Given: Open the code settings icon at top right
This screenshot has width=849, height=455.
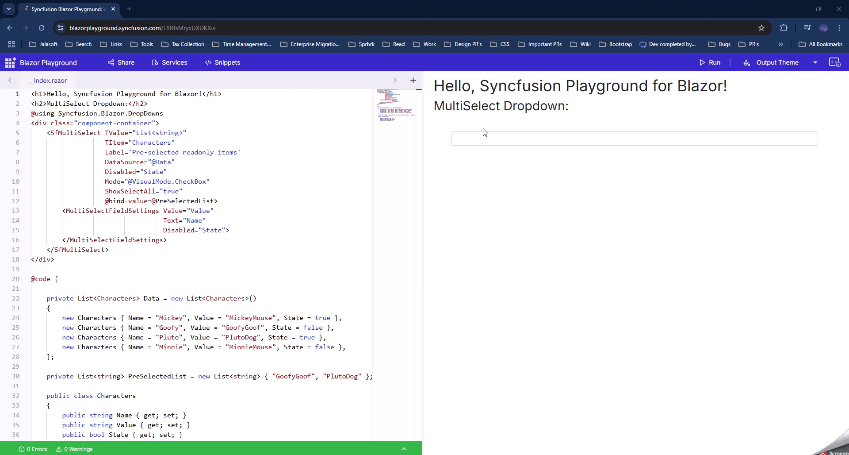Looking at the screenshot, I should [x=834, y=62].
